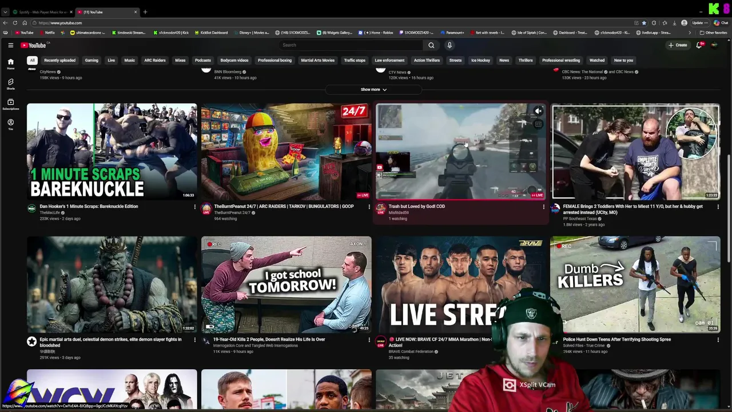The height and width of the screenshot is (412, 732).
Task: Open YouTube notifications bell
Action: coord(699,45)
